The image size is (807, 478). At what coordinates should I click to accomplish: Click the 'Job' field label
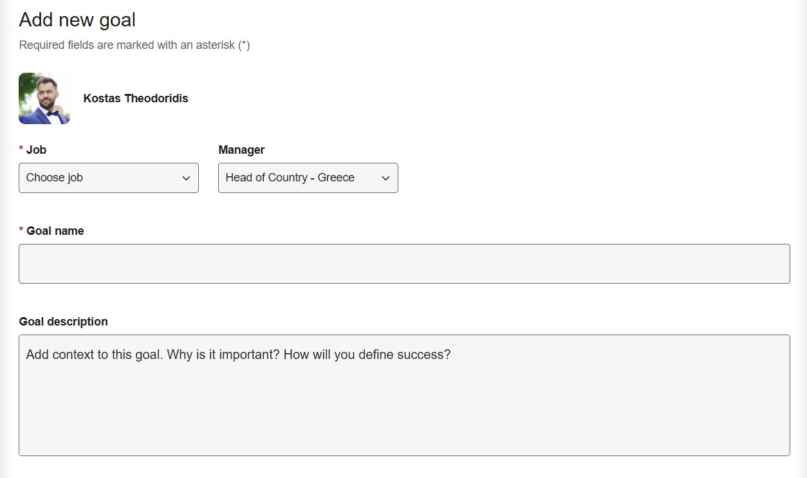37,150
